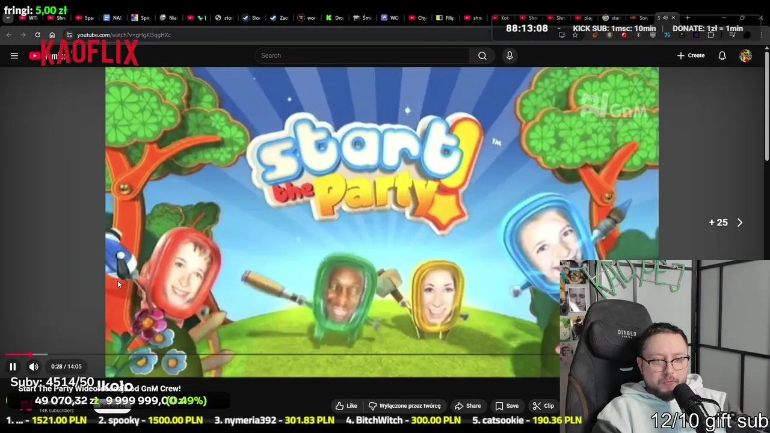Reload the page with the refresh icon

[x=37, y=35]
